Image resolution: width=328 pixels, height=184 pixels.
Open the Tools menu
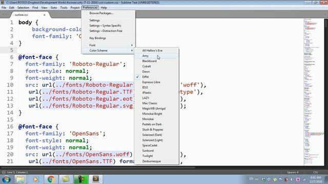click(64, 8)
